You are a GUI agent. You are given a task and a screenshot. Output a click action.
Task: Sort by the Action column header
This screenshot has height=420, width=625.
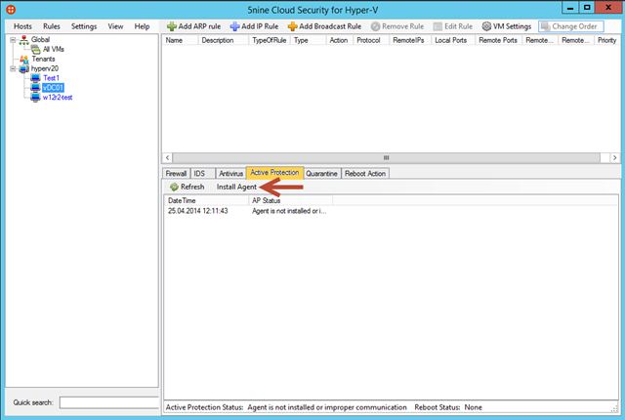[x=339, y=40]
